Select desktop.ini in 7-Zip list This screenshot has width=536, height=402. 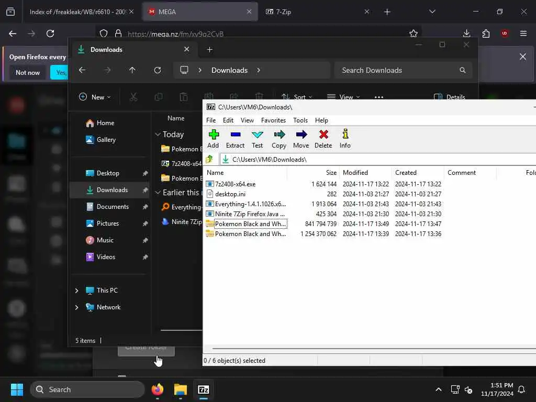(x=230, y=194)
